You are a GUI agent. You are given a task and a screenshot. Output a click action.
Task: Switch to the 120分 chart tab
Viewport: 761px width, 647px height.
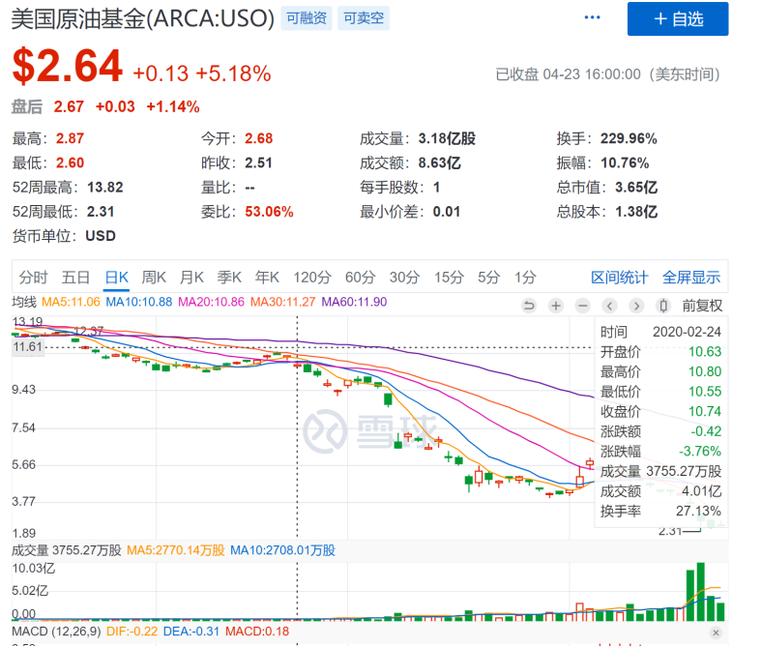312,278
